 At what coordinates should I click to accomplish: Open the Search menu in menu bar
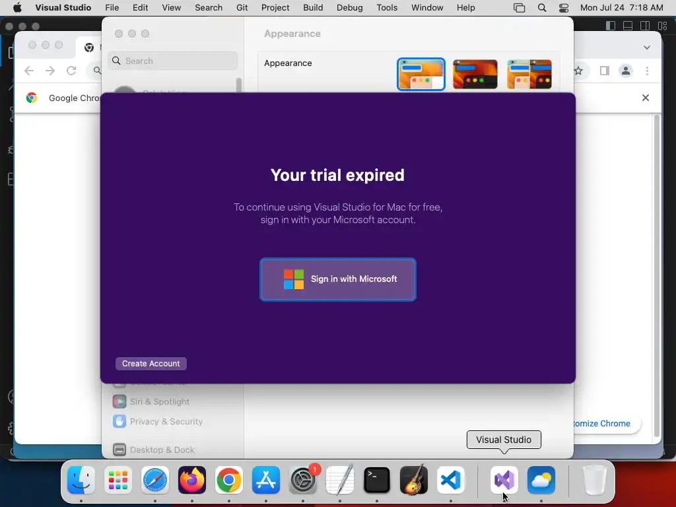[209, 7]
